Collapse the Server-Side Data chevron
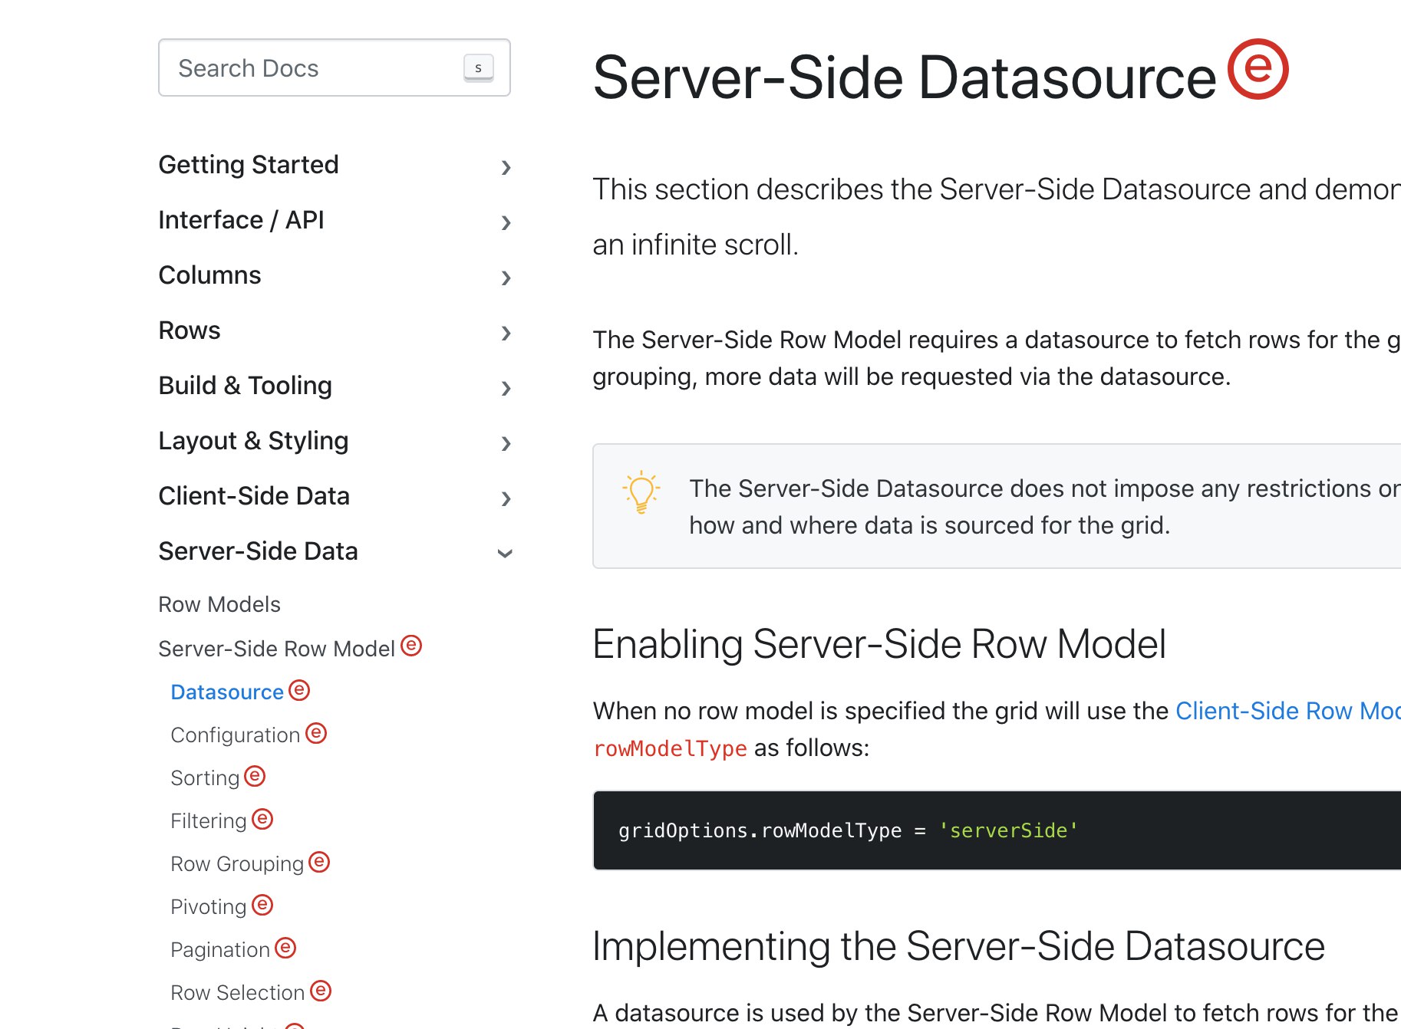The image size is (1401, 1029). tap(505, 553)
